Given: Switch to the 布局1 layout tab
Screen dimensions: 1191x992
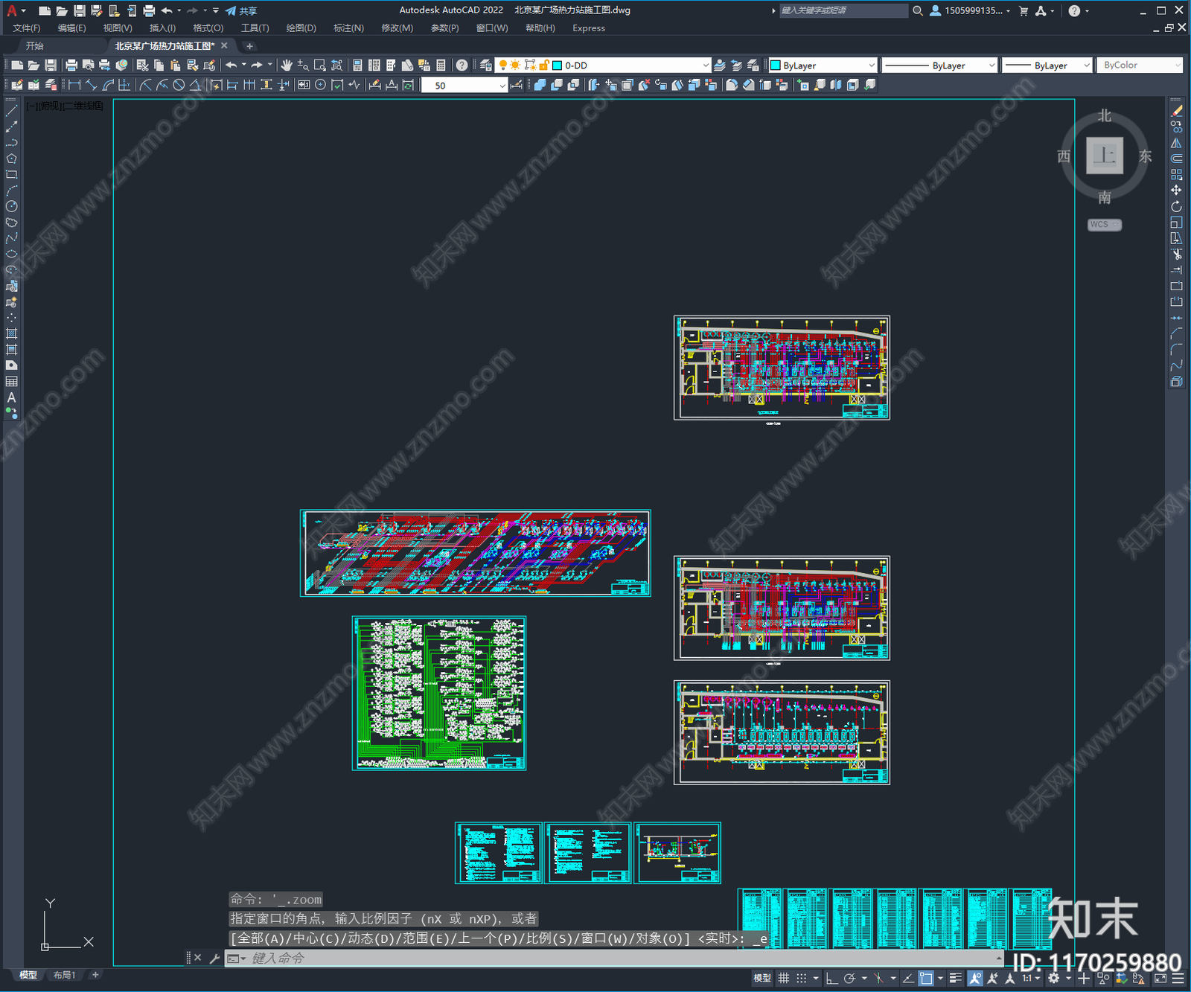Looking at the screenshot, I should pyautogui.click(x=64, y=975).
